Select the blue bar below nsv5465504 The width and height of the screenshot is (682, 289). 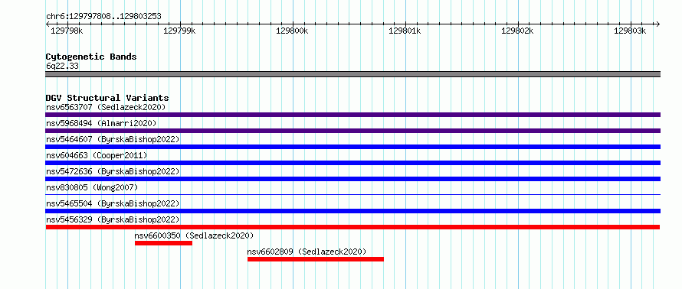click(x=352, y=211)
